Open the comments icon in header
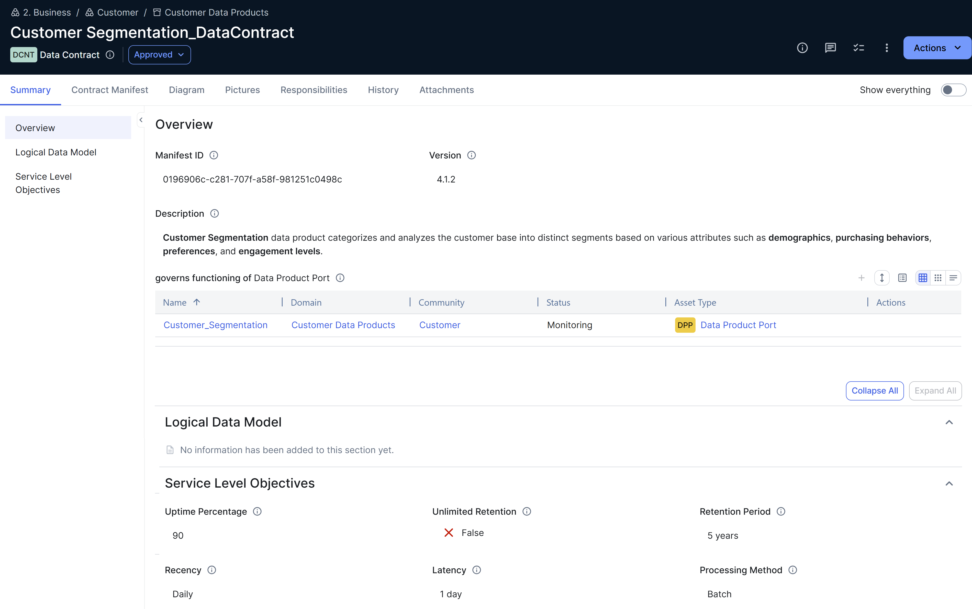 [830, 48]
